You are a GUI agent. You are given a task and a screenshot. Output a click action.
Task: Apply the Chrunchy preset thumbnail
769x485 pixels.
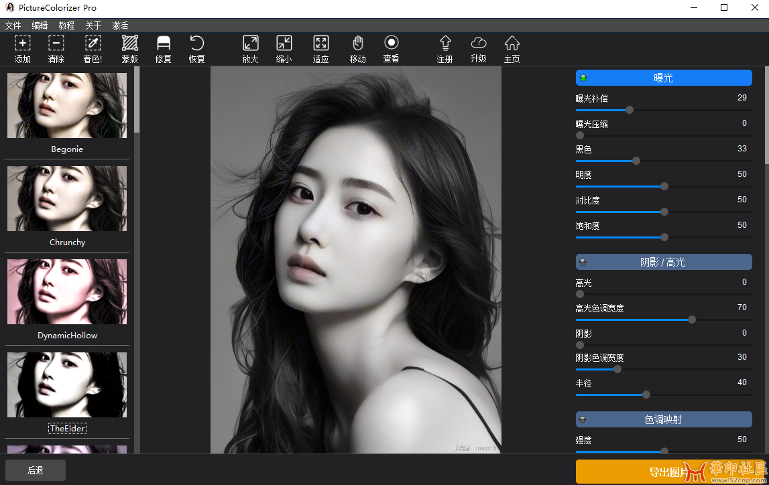67,198
